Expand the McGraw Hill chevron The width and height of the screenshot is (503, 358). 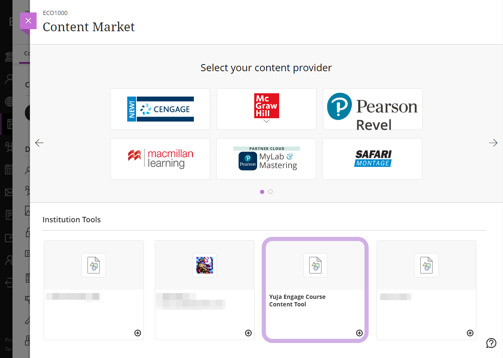(x=267, y=122)
